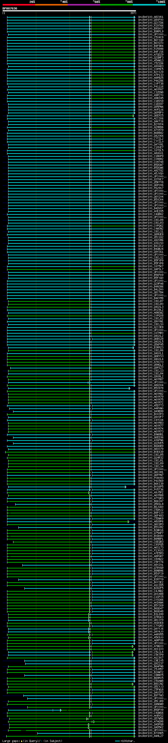Select hit label UniRef100_P46286
Viewport: 168px width, 743px height.
click(151, 81)
